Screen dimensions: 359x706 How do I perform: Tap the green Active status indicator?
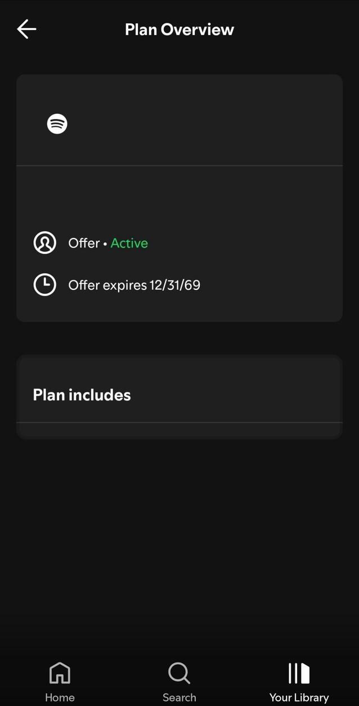129,242
